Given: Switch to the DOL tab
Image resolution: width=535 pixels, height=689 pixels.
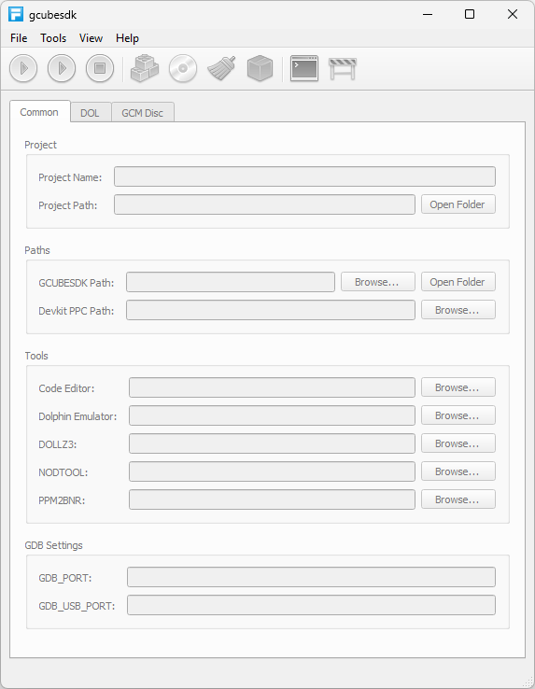Looking at the screenshot, I should (91, 112).
